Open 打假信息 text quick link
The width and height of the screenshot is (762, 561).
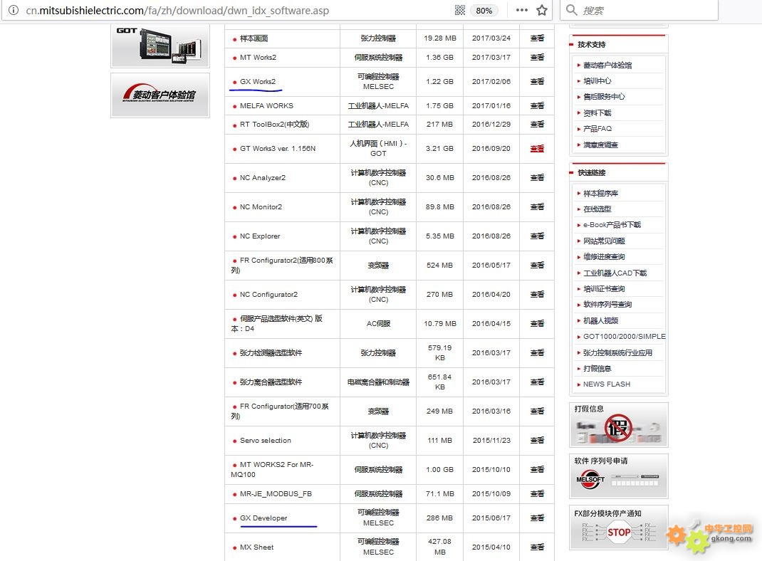point(597,369)
